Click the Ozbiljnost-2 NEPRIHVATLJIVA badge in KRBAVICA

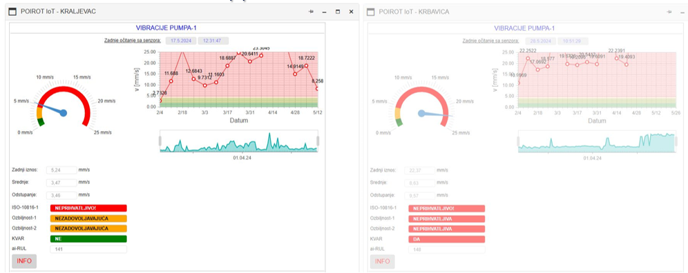click(447, 229)
